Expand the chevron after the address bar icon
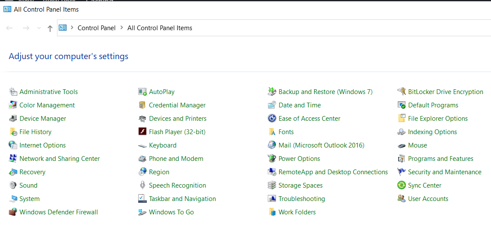This screenshot has height=226, width=491. pyautogui.click(x=72, y=28)
